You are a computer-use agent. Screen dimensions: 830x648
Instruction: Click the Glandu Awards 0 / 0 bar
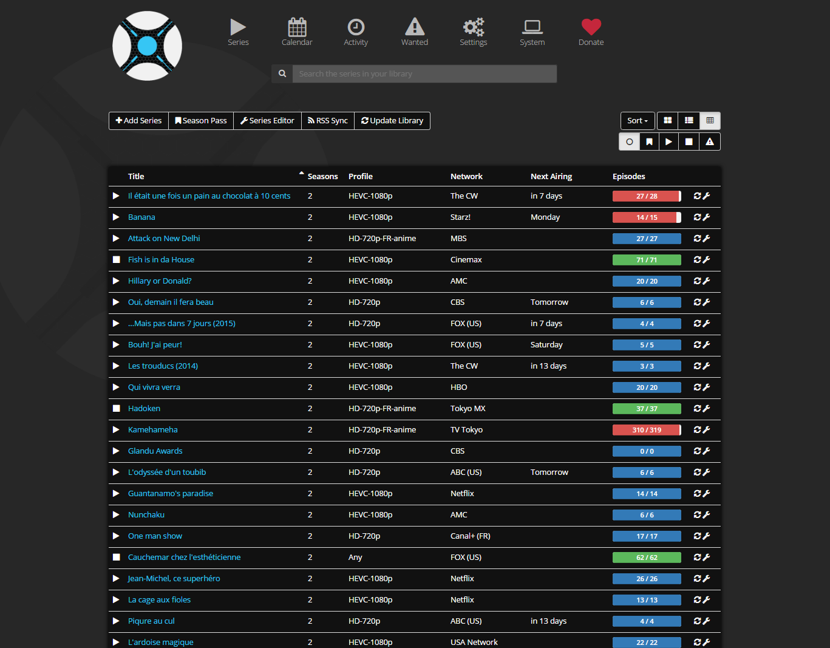pyautogui.click(x=647, y=451)
